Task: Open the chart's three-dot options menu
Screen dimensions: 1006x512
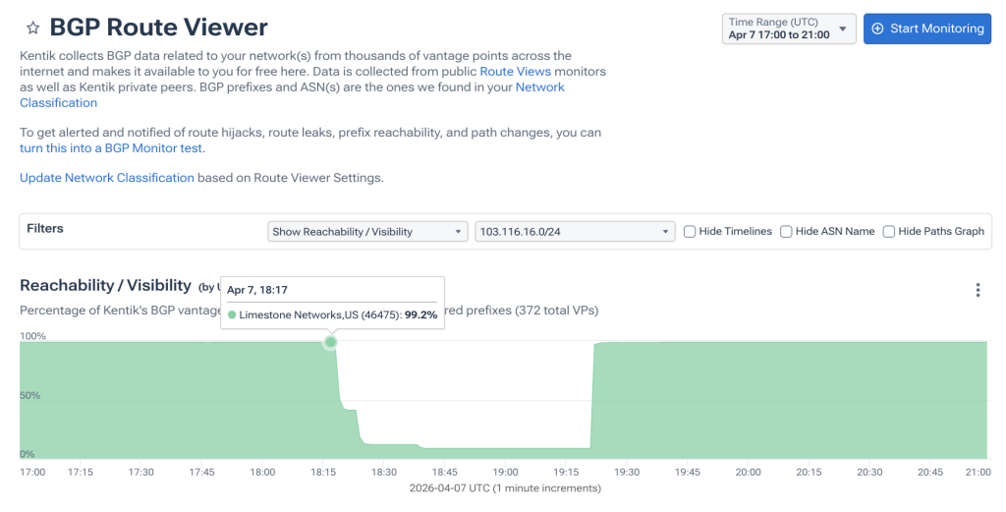Action: [x=978, y=290]
